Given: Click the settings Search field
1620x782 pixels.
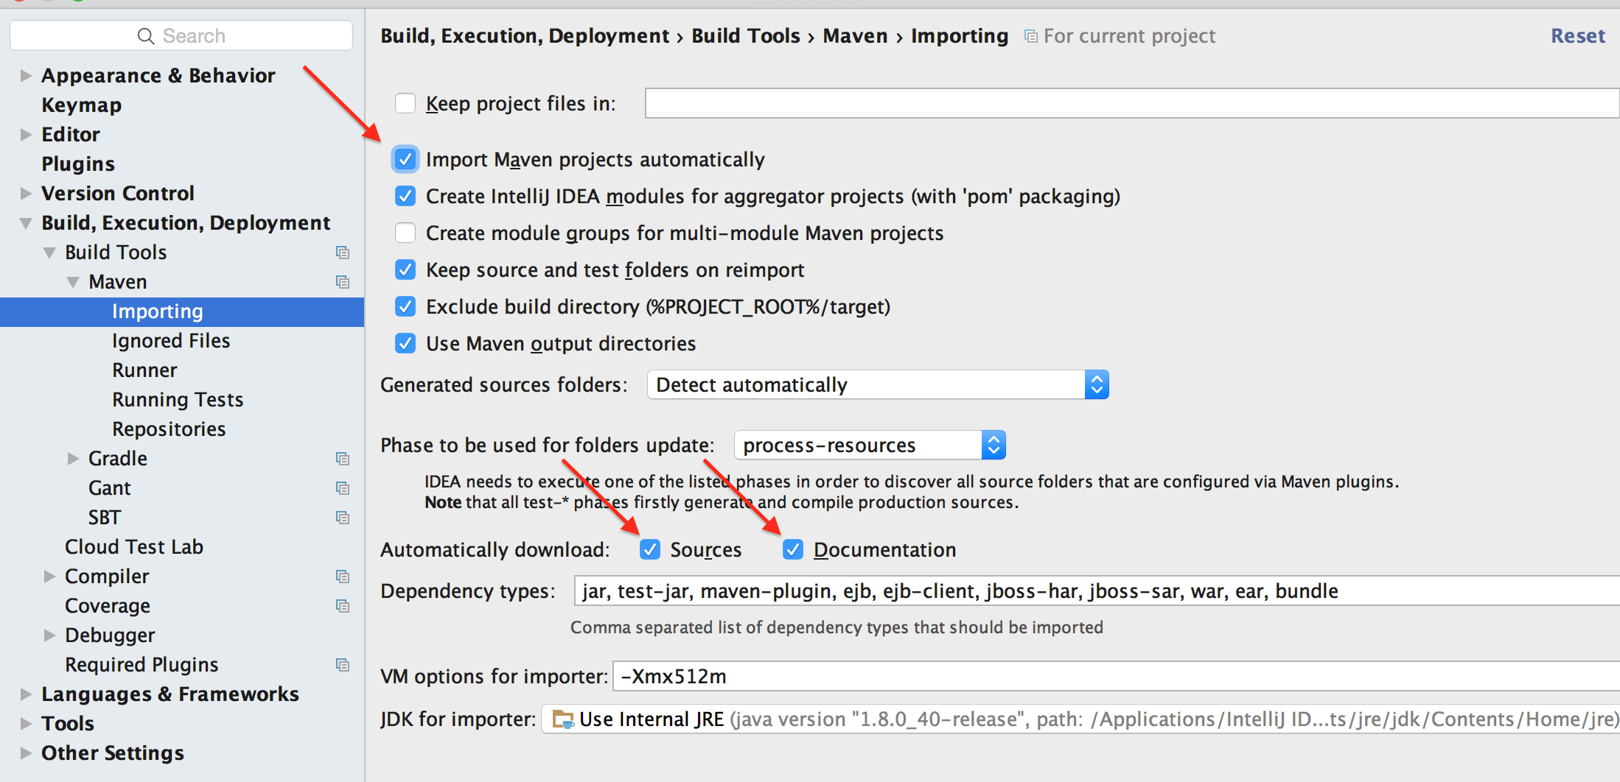Looking at the screenshot, I should click(x=181, y=35).
